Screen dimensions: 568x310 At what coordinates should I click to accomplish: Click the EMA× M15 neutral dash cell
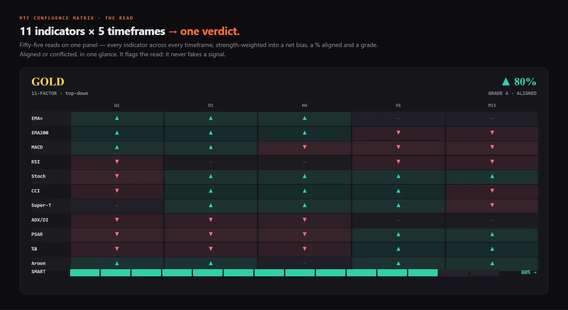click(492, 118)
